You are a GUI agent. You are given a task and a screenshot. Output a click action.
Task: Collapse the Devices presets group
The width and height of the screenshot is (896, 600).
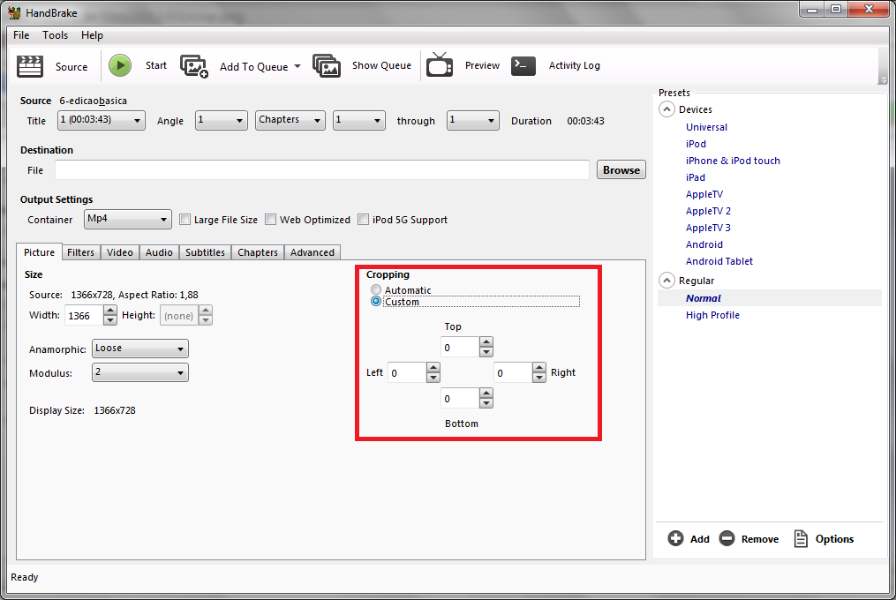click(x=666, y=109)
